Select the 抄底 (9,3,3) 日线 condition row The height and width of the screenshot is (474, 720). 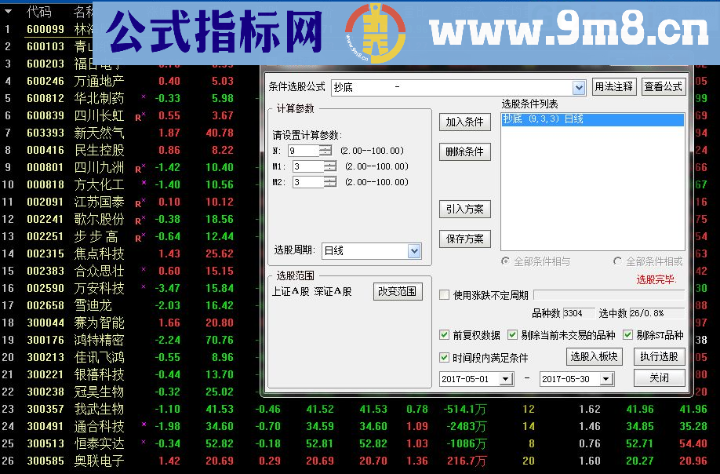click(592, 119)
